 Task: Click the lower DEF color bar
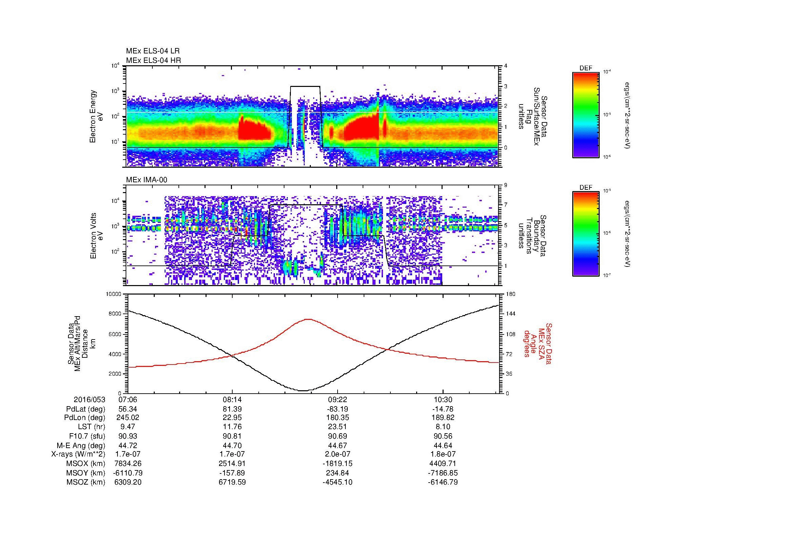585,234
